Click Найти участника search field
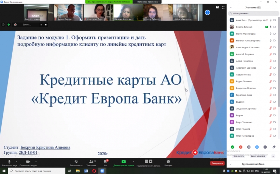The image size is (280, 174). (x=253, y=13)
